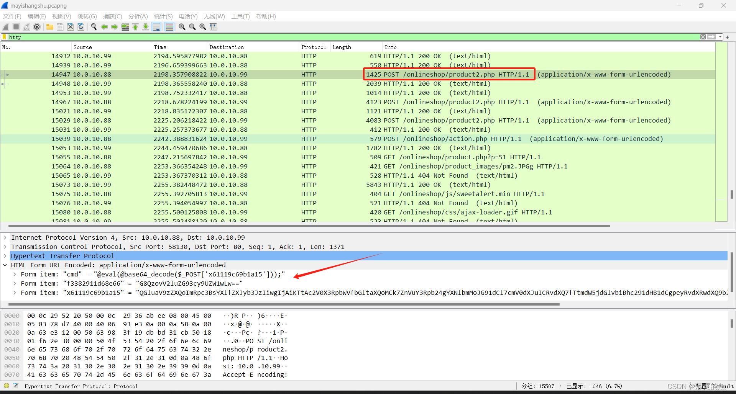
Task: Expand the "cmd" form item
Action: pos(15,275)
